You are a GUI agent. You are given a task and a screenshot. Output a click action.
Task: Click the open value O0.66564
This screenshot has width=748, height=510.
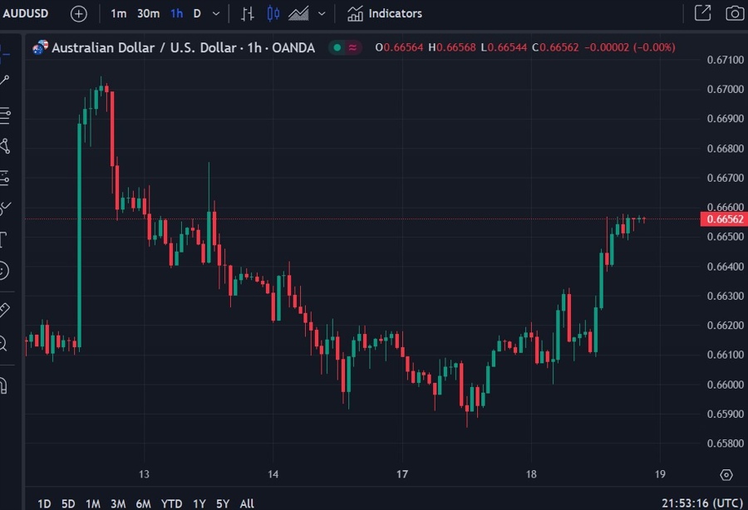pos(399,47)
